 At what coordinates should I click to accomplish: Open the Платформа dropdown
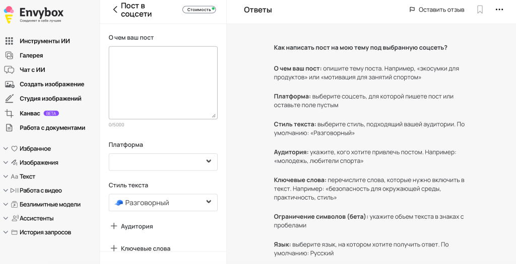click(163, 162)
